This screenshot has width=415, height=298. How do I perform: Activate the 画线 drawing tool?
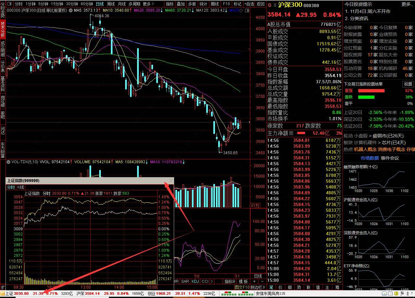pos(215,4)
